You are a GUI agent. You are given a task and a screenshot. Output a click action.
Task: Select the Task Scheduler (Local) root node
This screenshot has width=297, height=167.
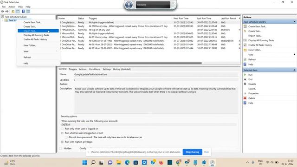[x=16, y=17]
